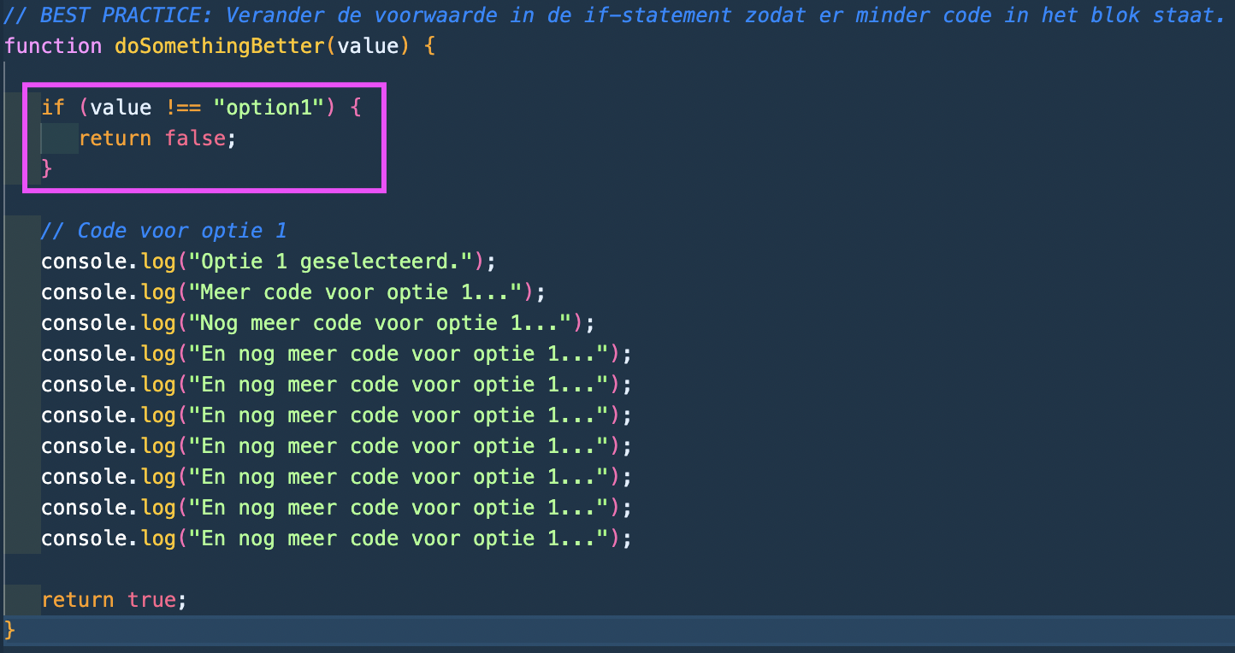Click the closing brace of the if block
The width and height of the screenshot is (1235, 653).
click(x=47, y=169)
